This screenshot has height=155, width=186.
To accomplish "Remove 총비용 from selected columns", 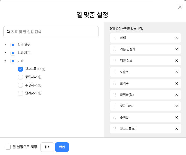I will pos(177,117).
